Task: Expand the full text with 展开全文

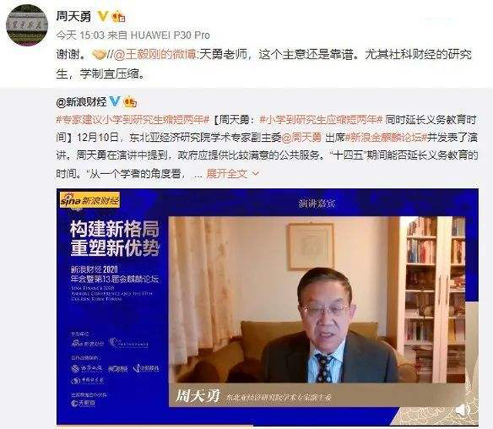Action: (x=226, y=173)
